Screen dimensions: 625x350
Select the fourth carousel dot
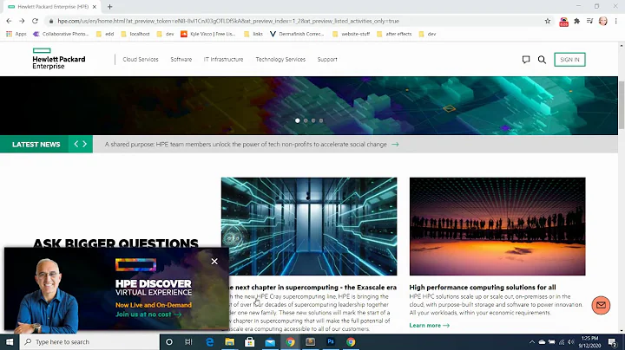coord(321,120)
